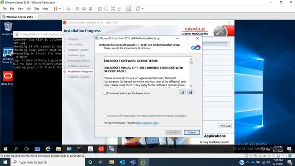Click Send Ctrl+Alt+Del toolbar icon

pyautogui.click(x=68, y=9)
